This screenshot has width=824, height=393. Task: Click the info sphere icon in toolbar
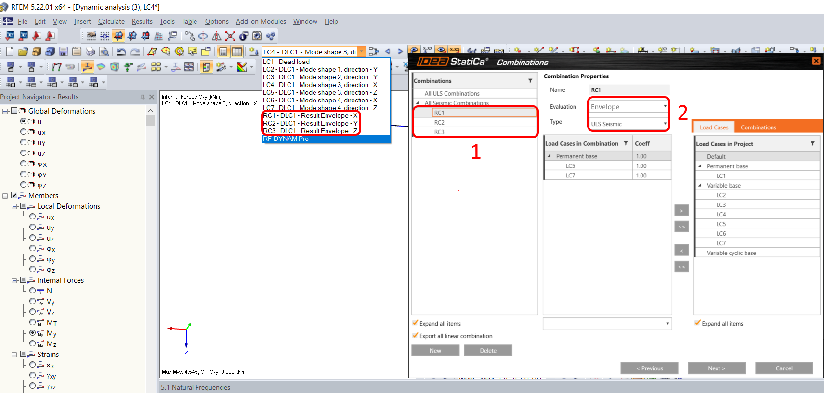click(x=244, y=36)
